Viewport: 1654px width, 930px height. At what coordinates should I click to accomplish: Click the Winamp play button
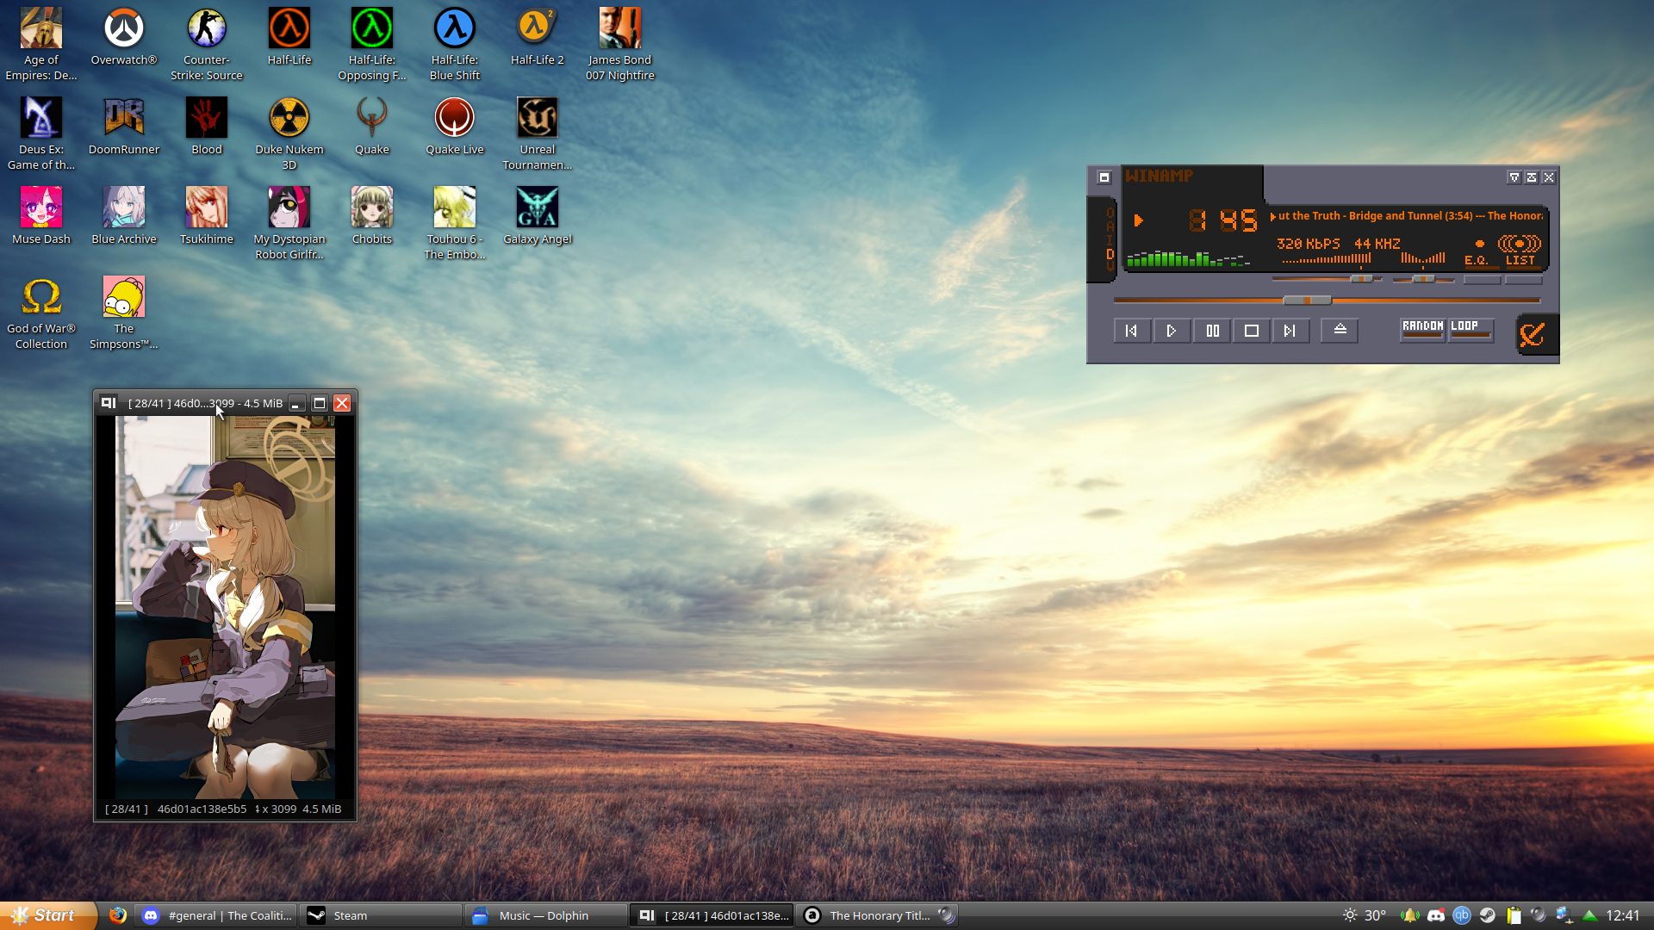coord(1172,331)
